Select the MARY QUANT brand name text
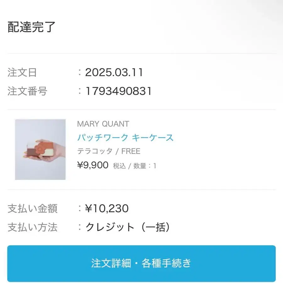 [x=103, y=124]
